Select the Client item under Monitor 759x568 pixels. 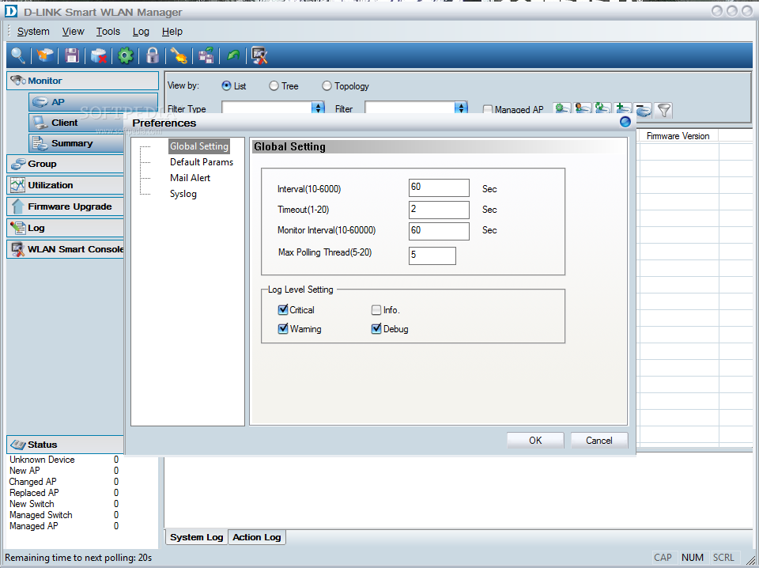point(76,123)
